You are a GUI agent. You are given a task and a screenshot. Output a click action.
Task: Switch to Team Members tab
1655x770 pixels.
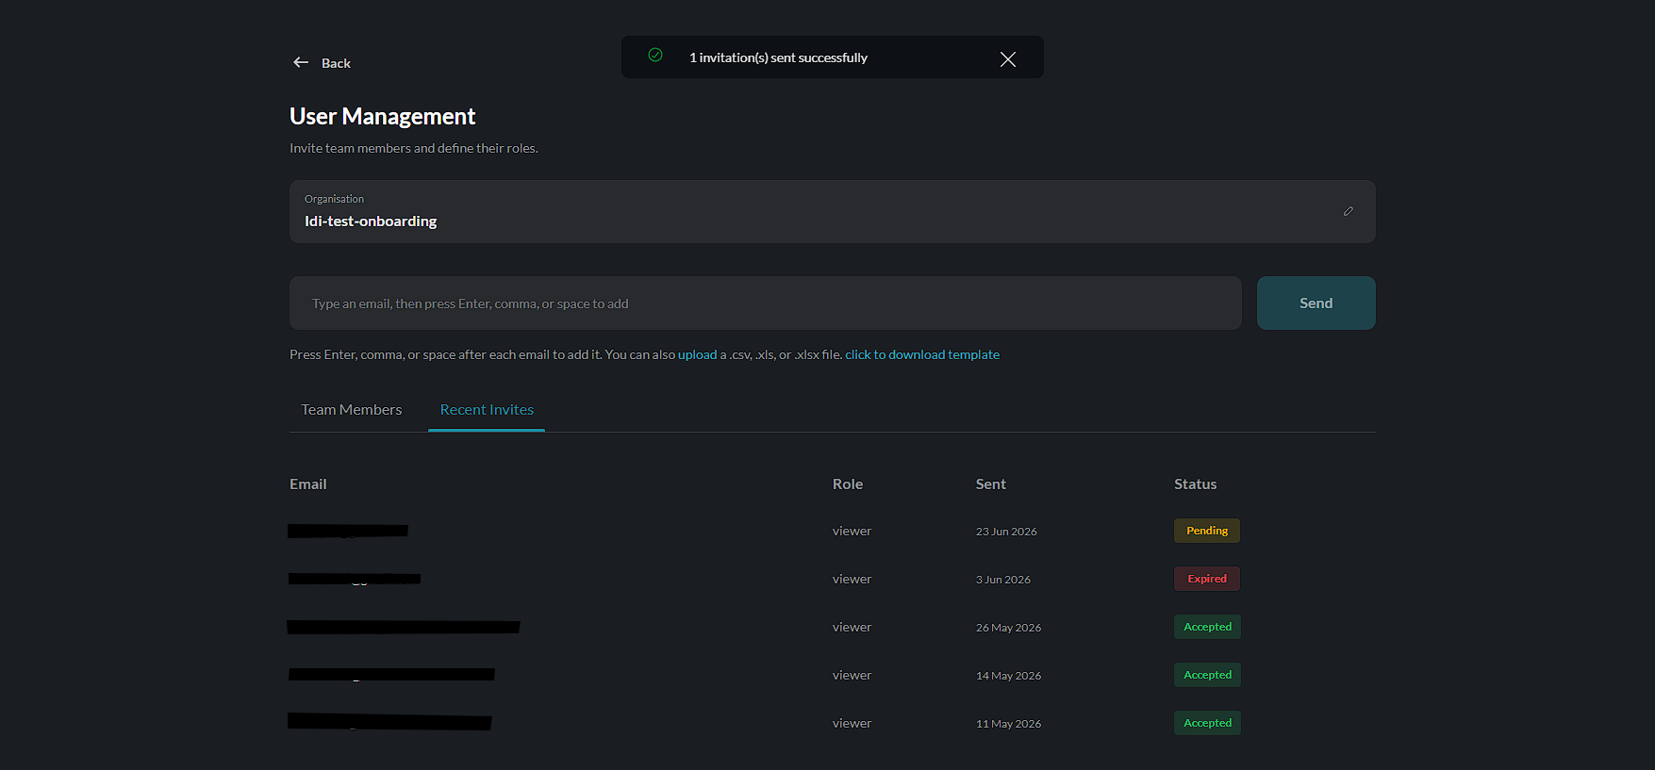(351, 409)
